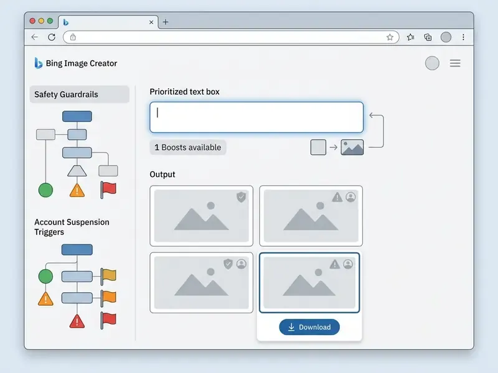Screen dimensions: 498x373
Task: Click the red warning triangle under Account Suspension Triggers
Action: 77,321
